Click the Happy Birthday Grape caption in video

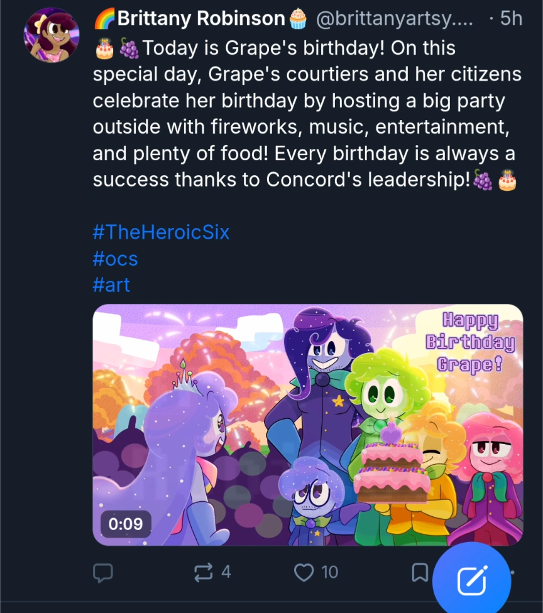click(x=471, y=343)
